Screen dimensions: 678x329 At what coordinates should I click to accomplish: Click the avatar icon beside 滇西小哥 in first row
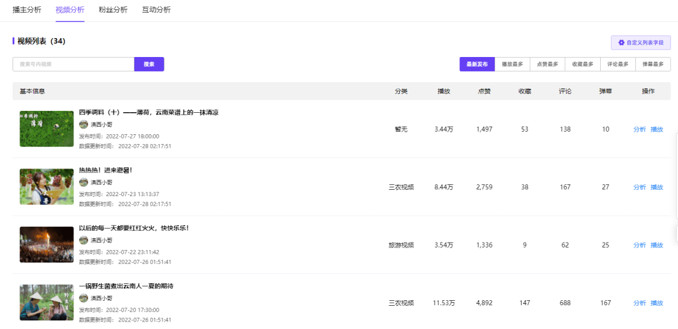tap(83, 124)
